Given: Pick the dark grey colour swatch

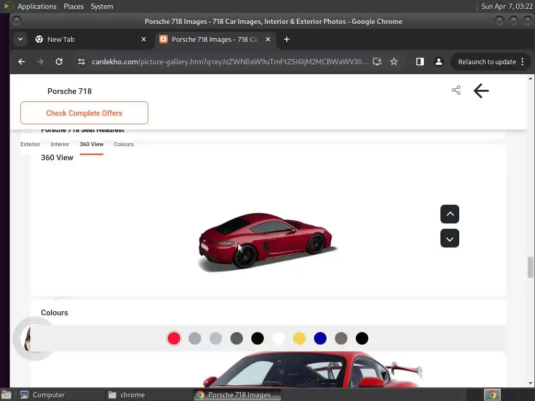Looking at the screenshot, I should (x=237, y=338).
